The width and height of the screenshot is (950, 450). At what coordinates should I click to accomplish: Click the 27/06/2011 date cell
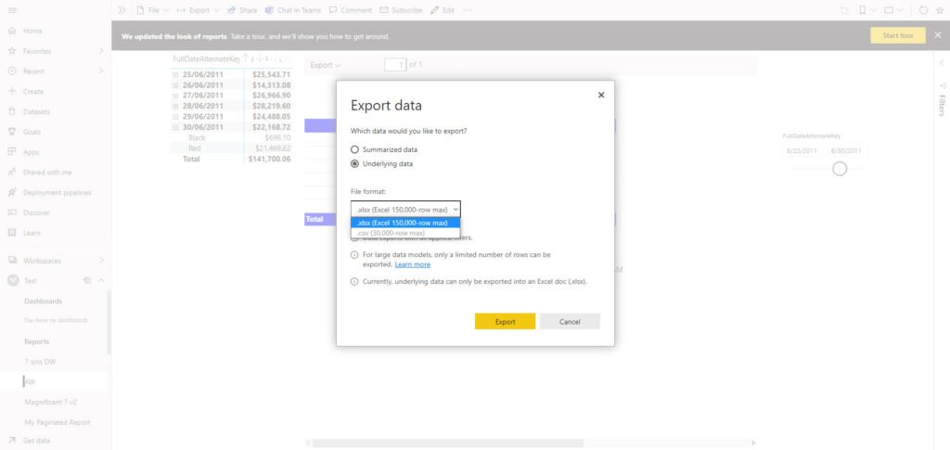click(x=203, y=96)
